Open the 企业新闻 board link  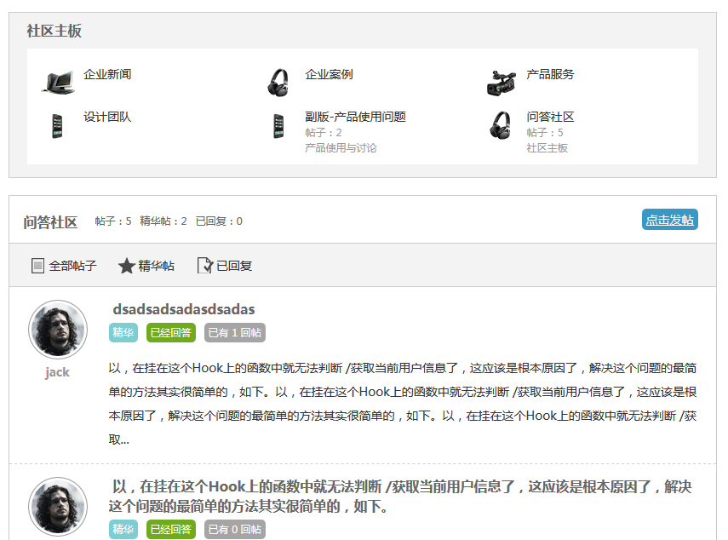click(107, 74)
